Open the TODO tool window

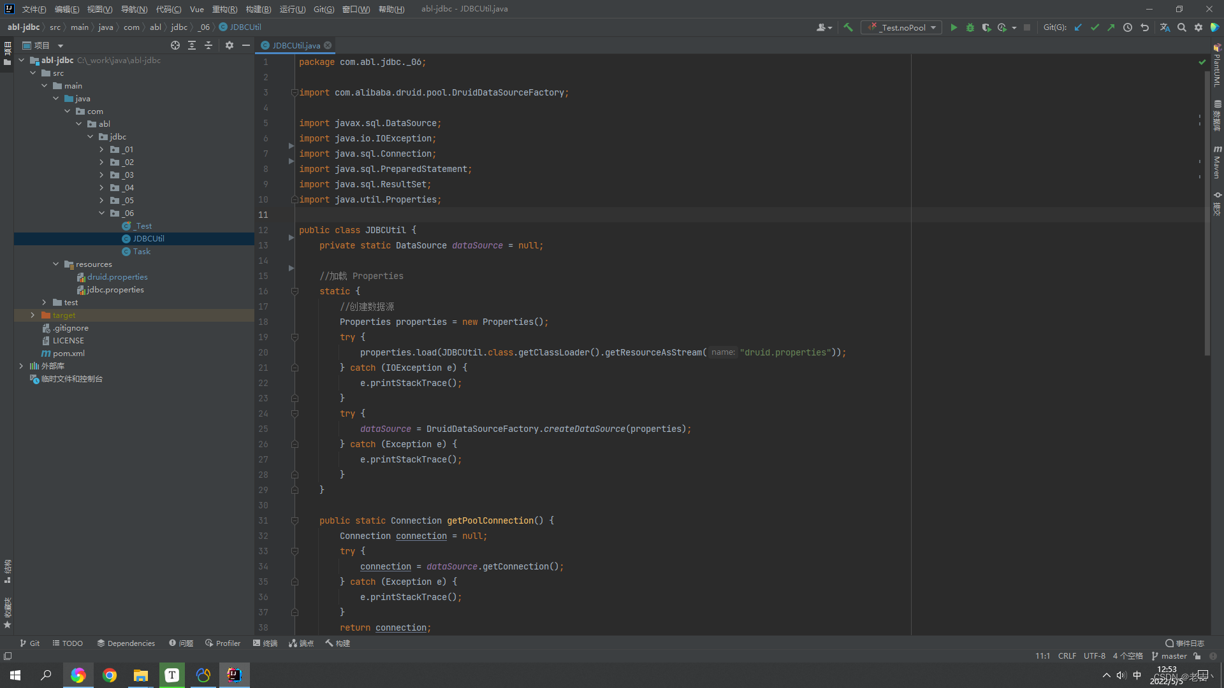tap(68, 643)
